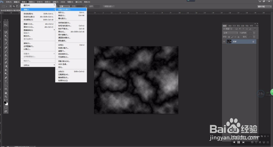
Task: Select the Zoom tool
Action: (6, 97)
